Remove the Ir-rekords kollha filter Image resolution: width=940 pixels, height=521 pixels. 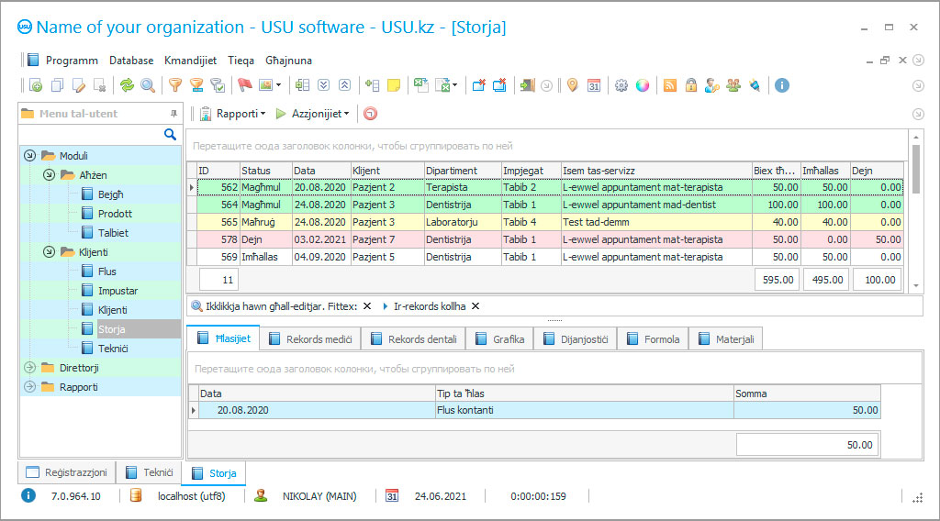[x=476, y=306]
